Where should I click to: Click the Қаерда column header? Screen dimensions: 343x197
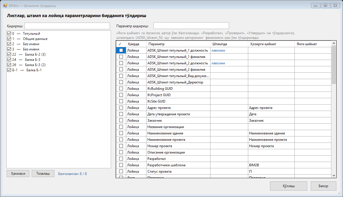(136, 44)
